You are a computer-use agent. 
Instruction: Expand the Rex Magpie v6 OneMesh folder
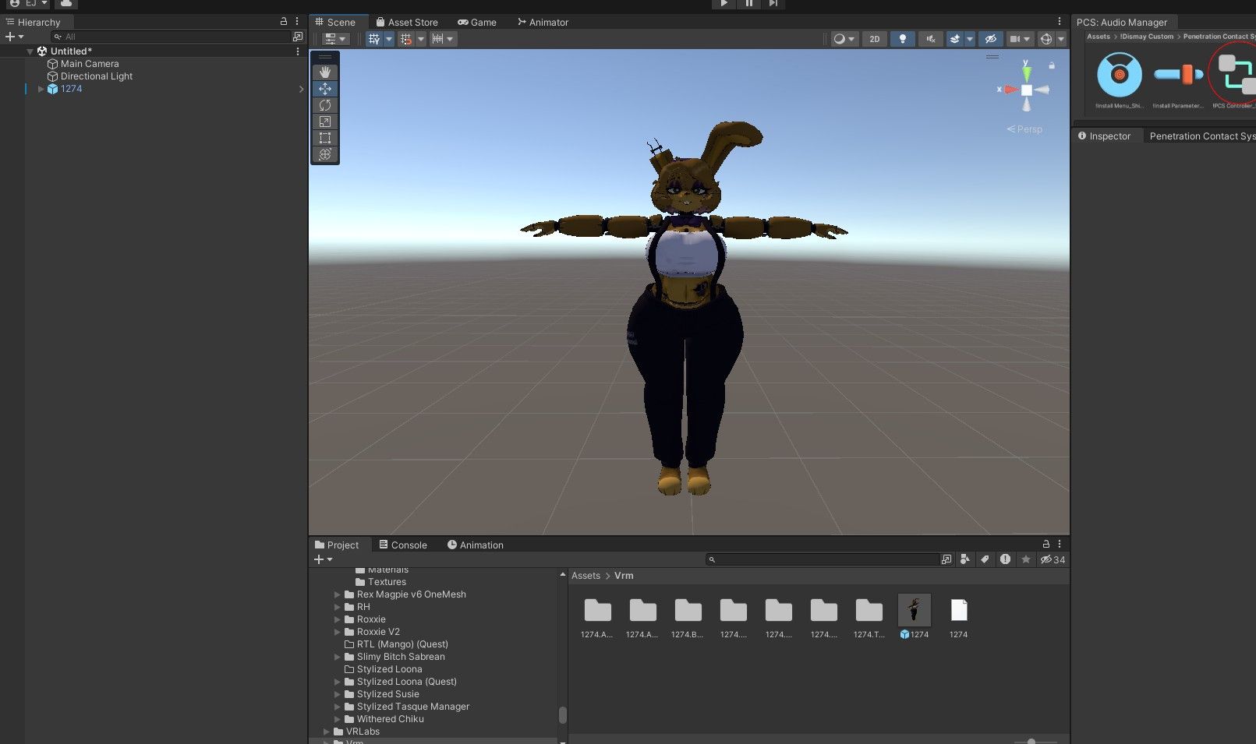pos(338,594)
